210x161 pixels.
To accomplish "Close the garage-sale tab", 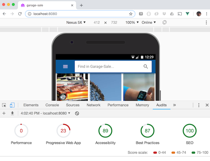I will (x=72, y=5).
